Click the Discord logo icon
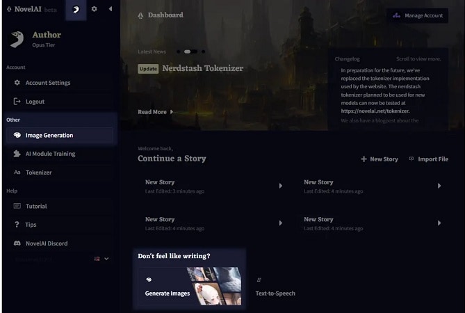 (17, 243)
